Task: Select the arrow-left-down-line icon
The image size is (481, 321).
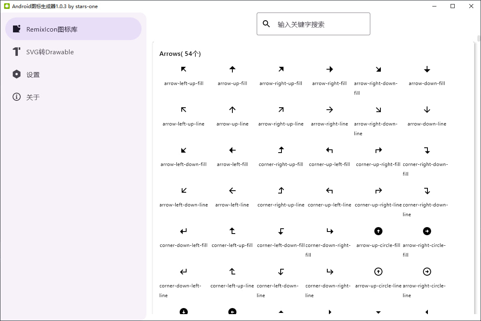Action: coord(183,191)
